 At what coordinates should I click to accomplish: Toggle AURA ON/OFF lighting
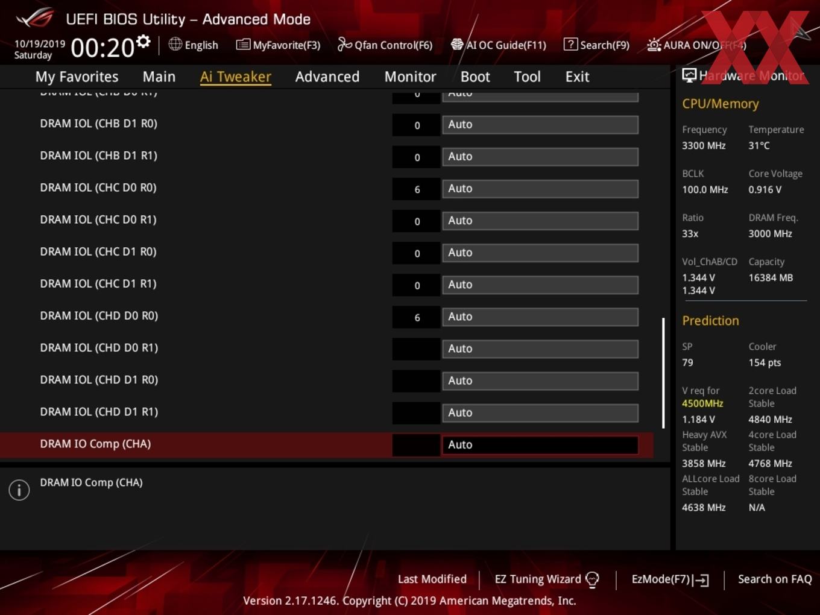point(696,45)
